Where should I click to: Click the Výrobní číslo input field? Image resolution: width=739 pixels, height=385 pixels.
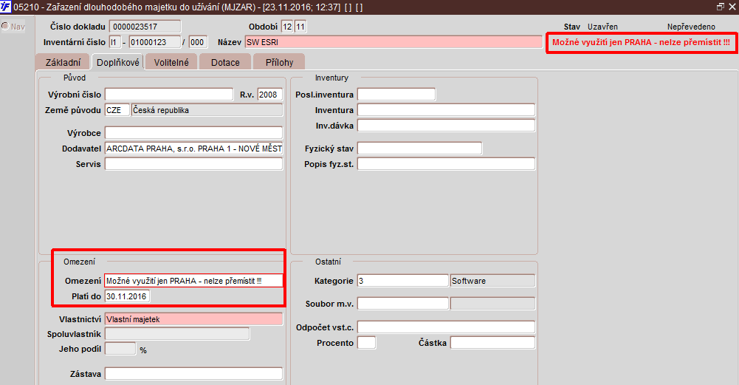pyautogui.click(x=169, y=95)
